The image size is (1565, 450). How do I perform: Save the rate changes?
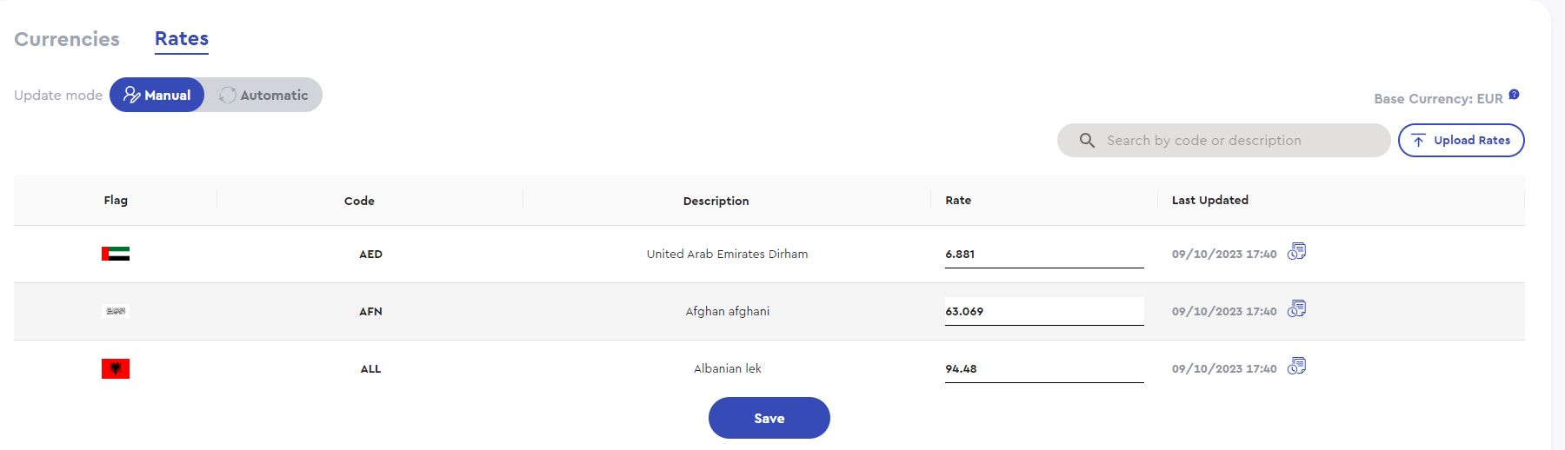pos(769,418)
